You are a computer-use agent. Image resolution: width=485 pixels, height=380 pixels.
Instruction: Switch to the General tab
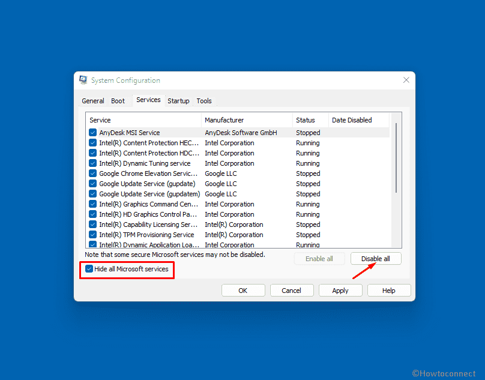point(93,101)
